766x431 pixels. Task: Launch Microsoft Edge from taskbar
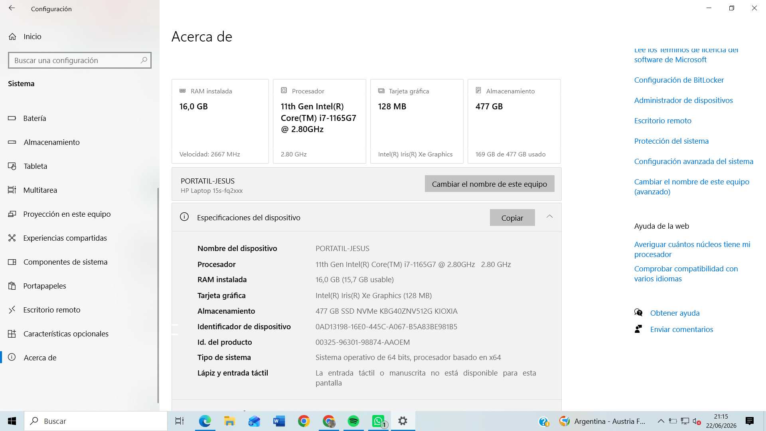(205, 421)
